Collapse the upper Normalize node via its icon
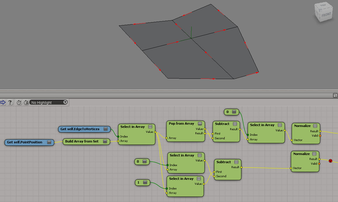The height and width of the screenshot is (202, 338). coord(315,126)
